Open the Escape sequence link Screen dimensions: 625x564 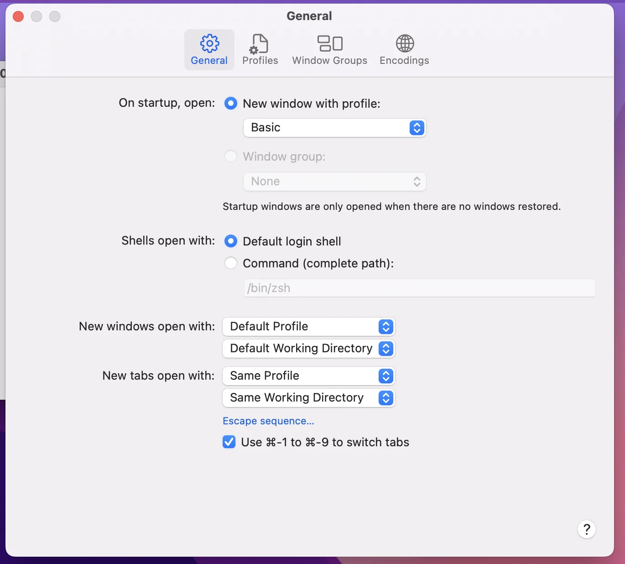pos(268,421)
